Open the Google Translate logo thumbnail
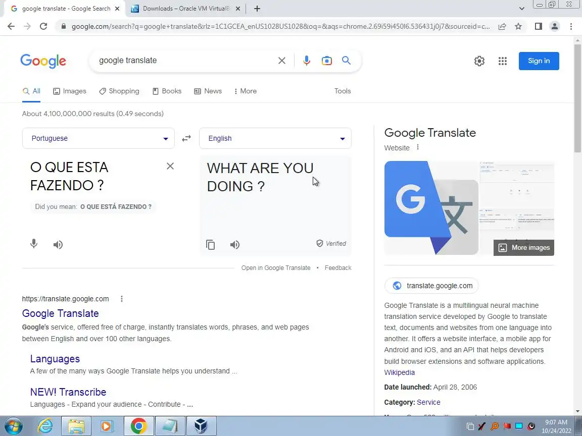The image size is (582, 436). click(431, 208)
